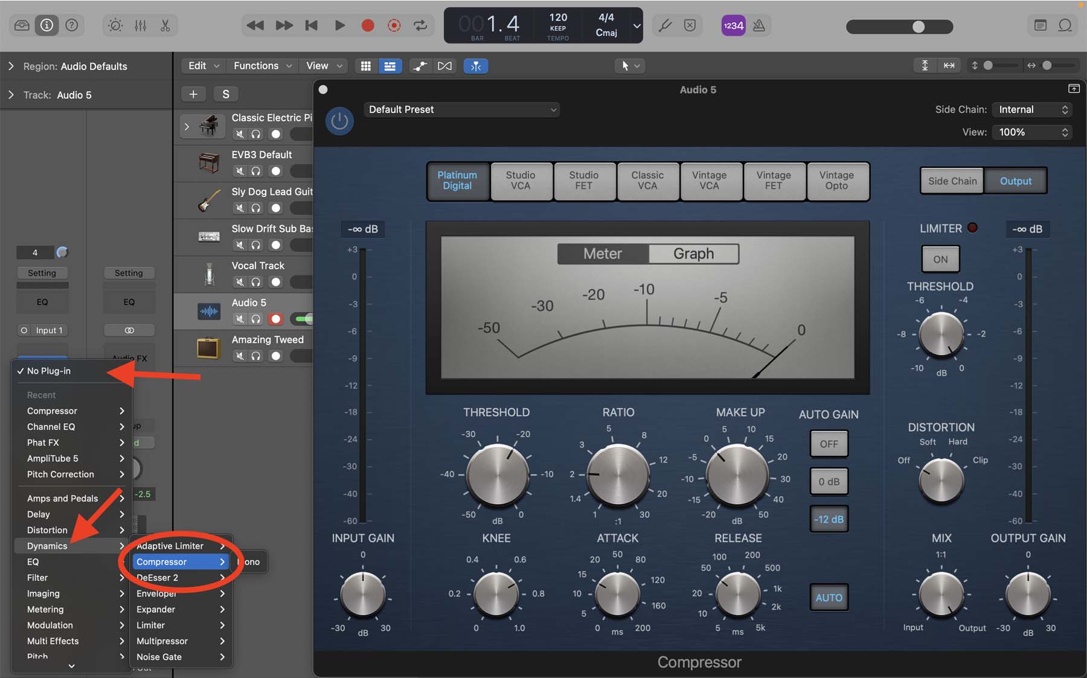Open the Edit menu in tracks area
1087x678 pixels.
pos(203,66)
